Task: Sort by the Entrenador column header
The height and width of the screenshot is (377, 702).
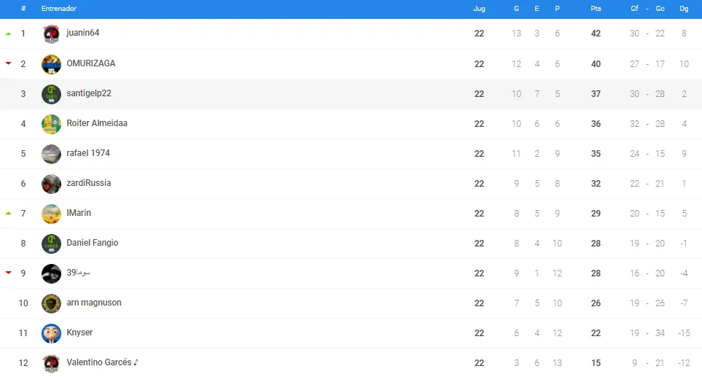Action: click(x=58, y=9)
